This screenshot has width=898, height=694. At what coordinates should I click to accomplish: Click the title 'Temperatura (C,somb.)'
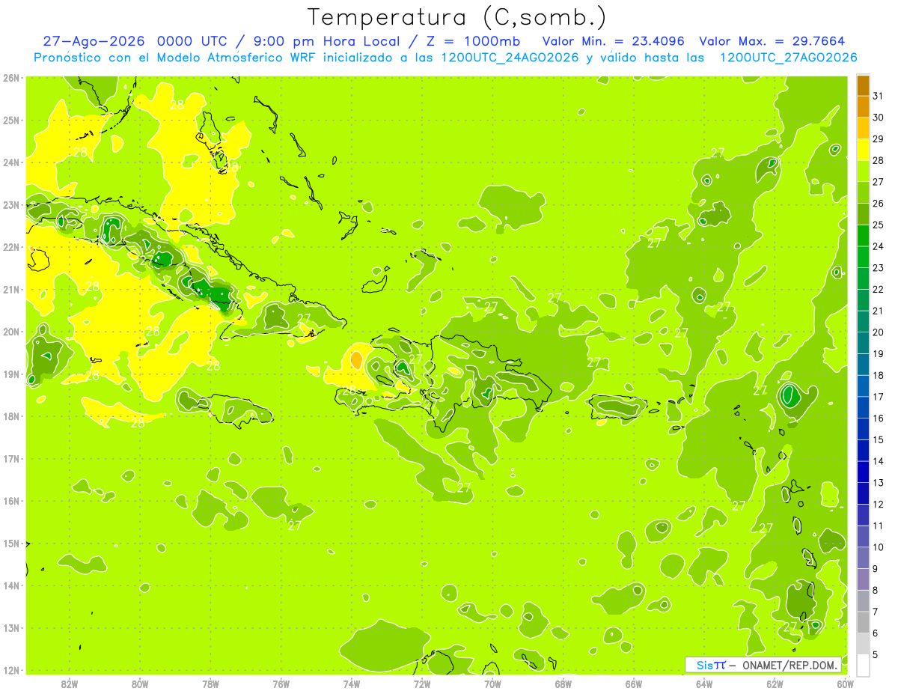coord(457,17)
